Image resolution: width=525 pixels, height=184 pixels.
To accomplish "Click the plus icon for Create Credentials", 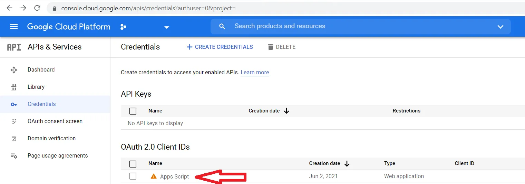I will click(x=189, y=47).
